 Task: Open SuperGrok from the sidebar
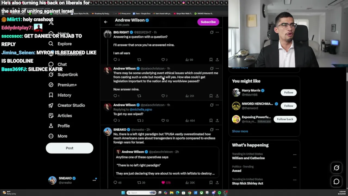click(x=63, y=75)
